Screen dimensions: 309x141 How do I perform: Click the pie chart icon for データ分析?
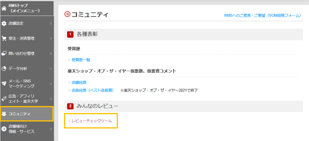click(4, 69)
